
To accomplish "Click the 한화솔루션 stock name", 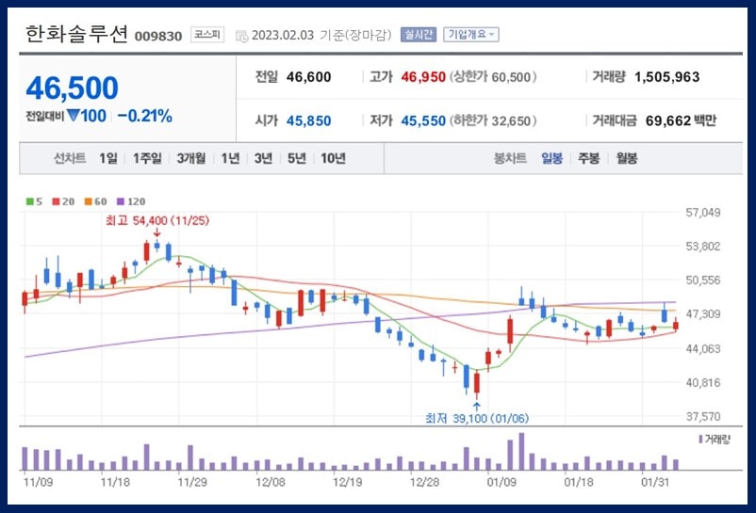I will 76,34.
